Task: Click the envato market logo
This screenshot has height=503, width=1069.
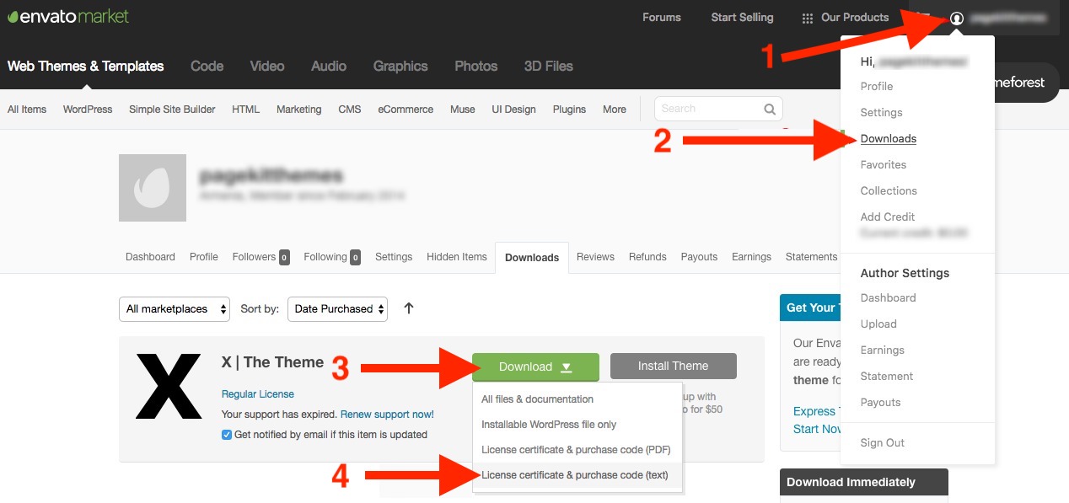Action: (x=67, y=16)
